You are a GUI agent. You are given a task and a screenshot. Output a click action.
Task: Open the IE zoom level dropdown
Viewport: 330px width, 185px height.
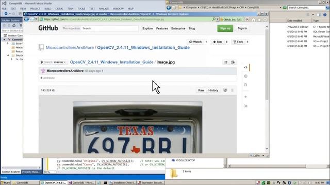pos(263,156)
